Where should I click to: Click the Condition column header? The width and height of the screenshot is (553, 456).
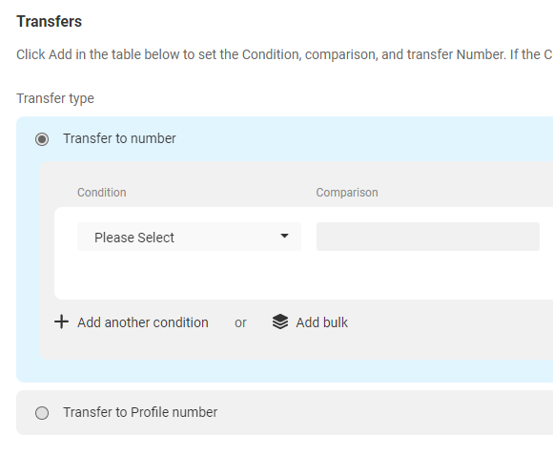(102, 193)
